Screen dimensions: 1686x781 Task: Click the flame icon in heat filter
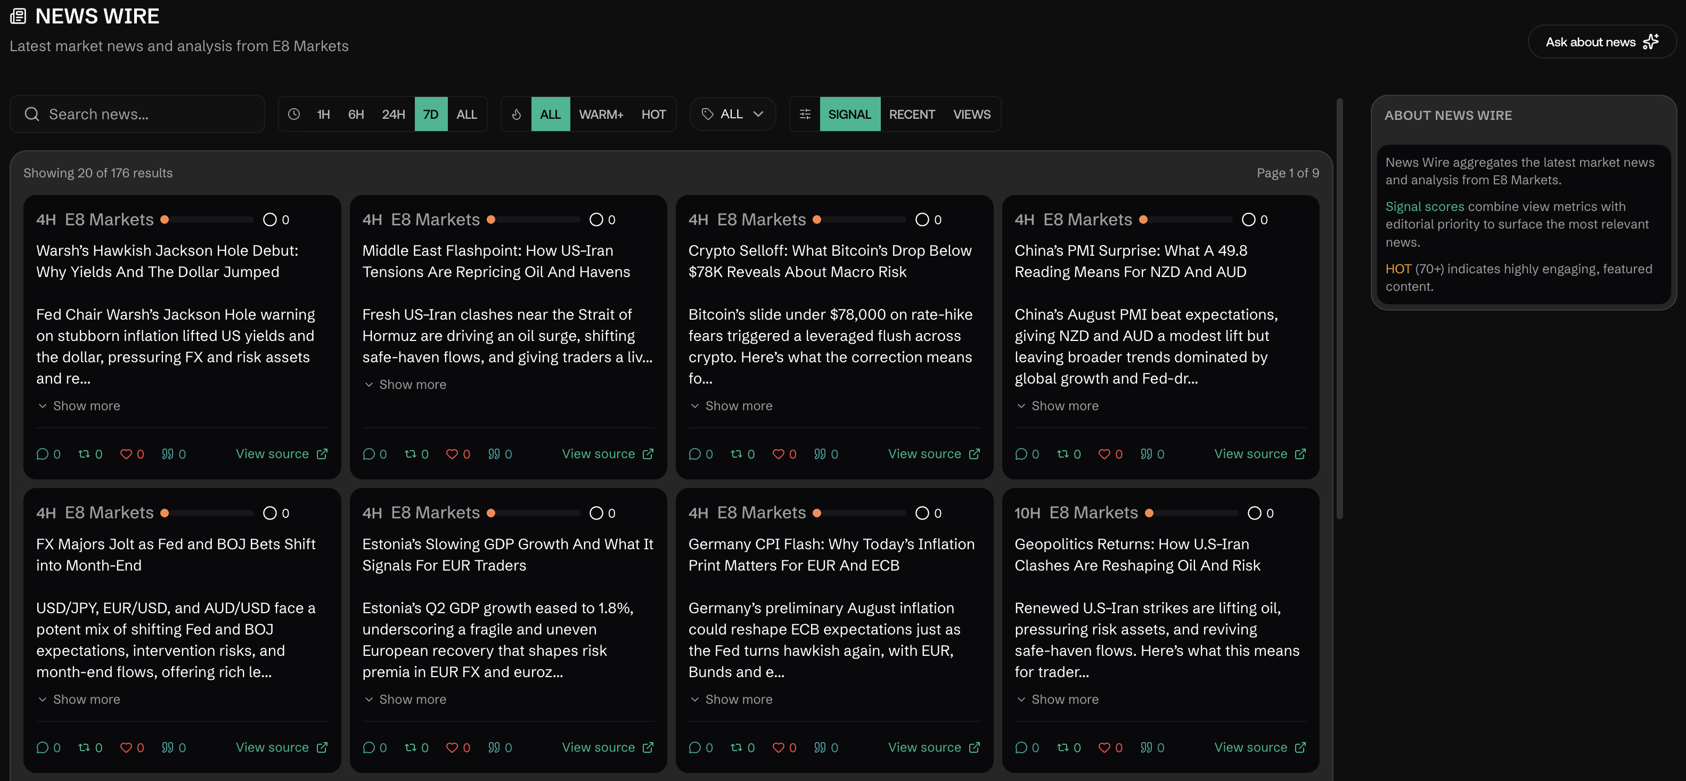[x=517, y=114]
